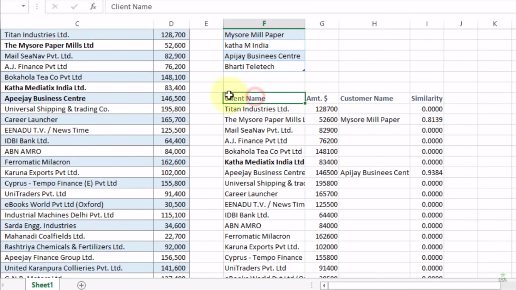
Task: Select the 'Apijay Businees Centre' cell in column F
Action: tap(264, 56)
